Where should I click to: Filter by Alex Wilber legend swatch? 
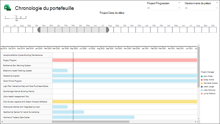coord(202,76)
